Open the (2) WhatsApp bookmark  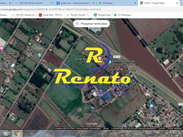(123, 15)
